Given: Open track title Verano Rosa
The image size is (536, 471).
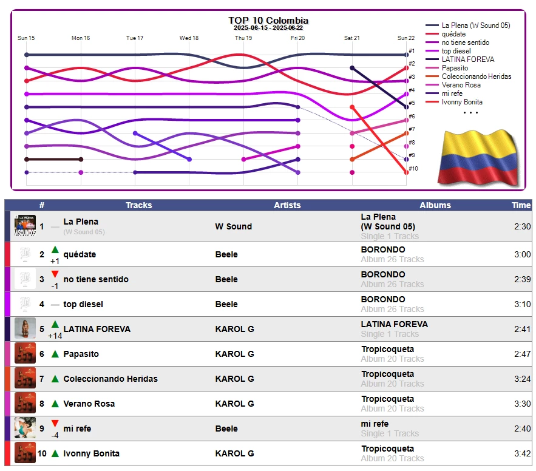Looking at the screenshot, I should (89, 404).
